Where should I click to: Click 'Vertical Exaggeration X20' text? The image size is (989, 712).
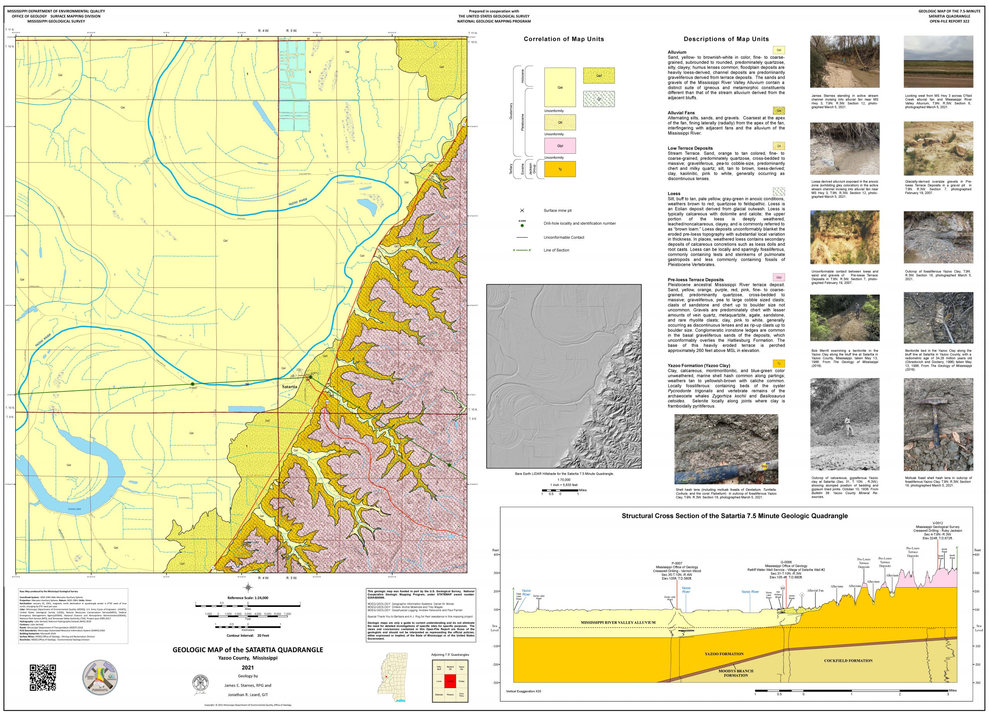pyautogui.click(x=523, y=691)
